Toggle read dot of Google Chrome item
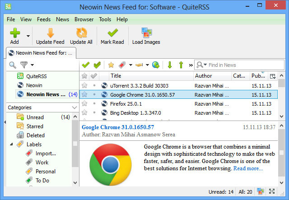 pos(94,94)
